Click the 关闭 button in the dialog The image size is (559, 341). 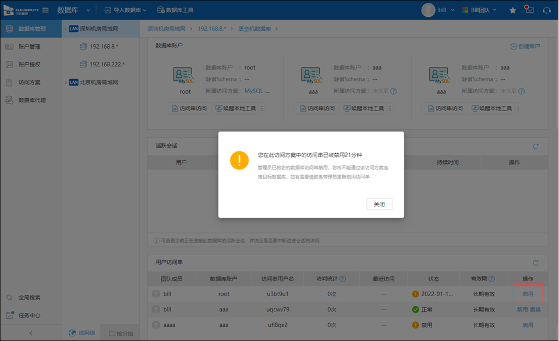point(379,204)
